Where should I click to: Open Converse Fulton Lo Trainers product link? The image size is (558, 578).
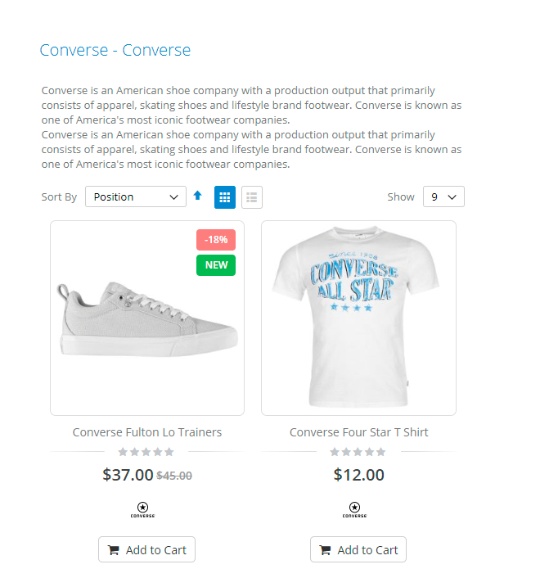click(x=147, y=432)
